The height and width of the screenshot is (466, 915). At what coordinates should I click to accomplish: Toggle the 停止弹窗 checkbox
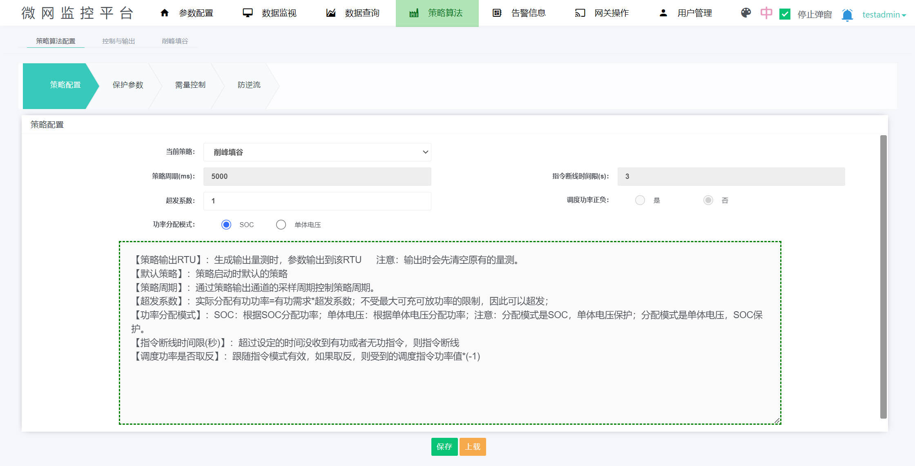coord(785,14)
